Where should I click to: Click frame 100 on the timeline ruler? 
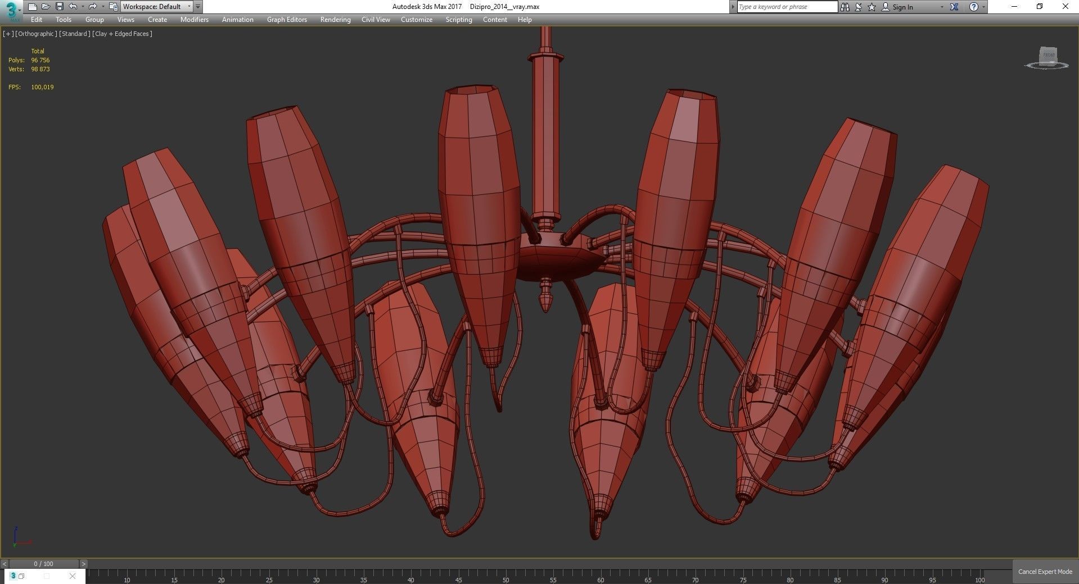[979, 580]
